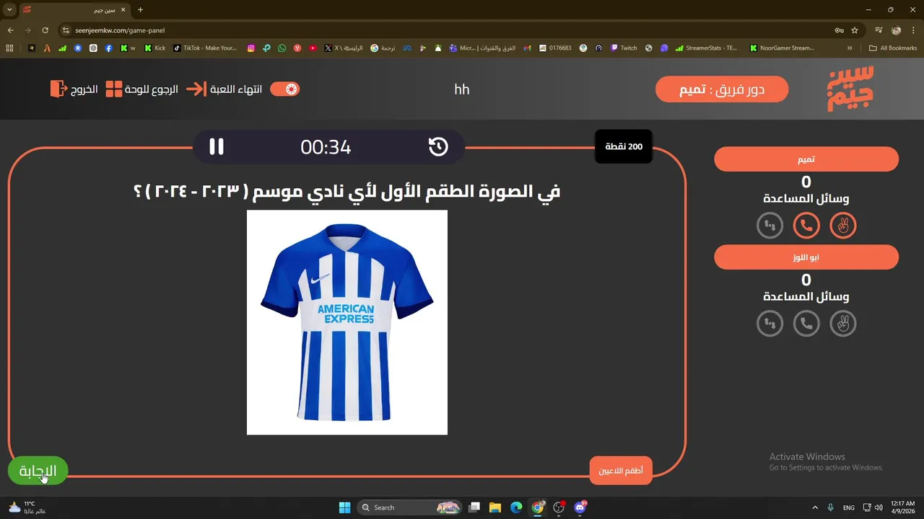The width and height of the screenshot is (924, 519).
Task: Click the ENG language indicator
Action: 849,507
